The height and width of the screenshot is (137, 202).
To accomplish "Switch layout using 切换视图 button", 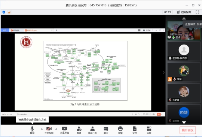I will [x=184, y=12].
